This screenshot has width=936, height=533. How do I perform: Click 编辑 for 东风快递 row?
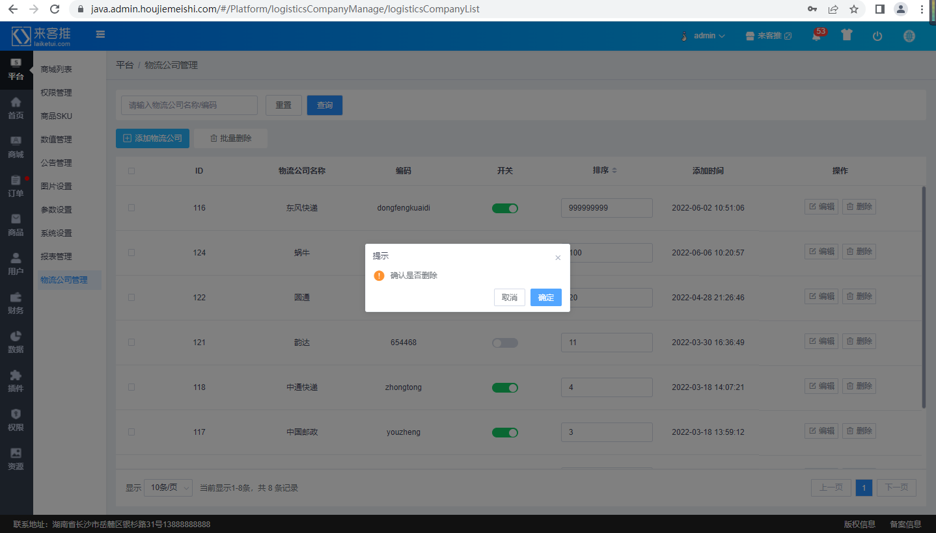coord(821,207)
